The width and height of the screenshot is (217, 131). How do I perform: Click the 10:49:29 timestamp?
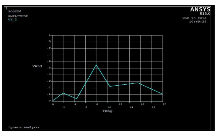198,21
